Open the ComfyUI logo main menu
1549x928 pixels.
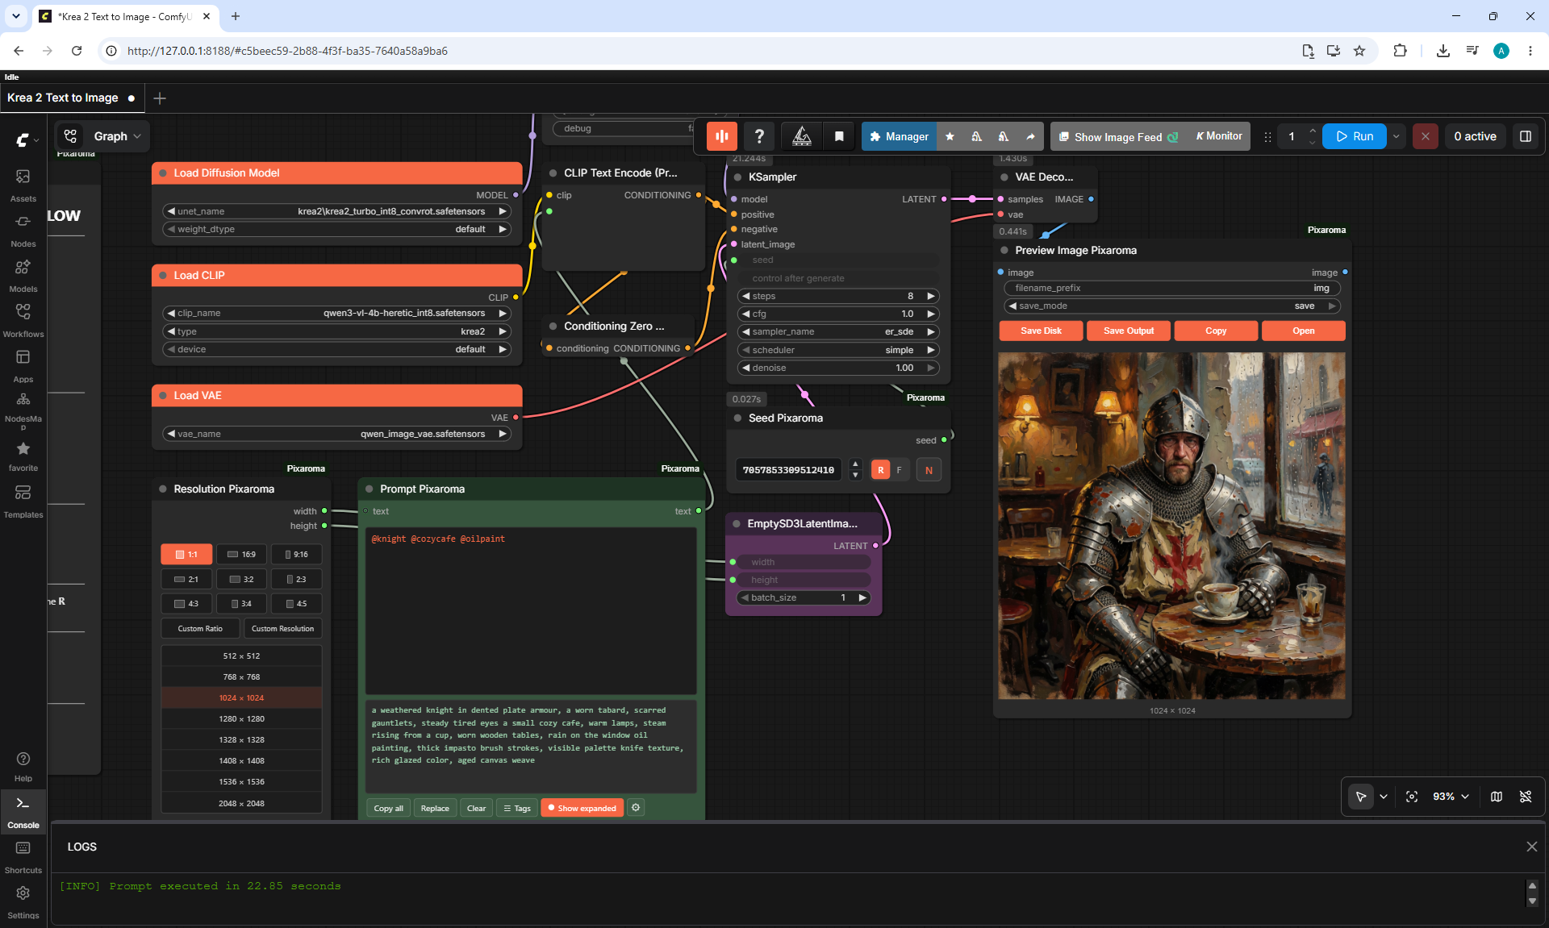tap(26, 139)
